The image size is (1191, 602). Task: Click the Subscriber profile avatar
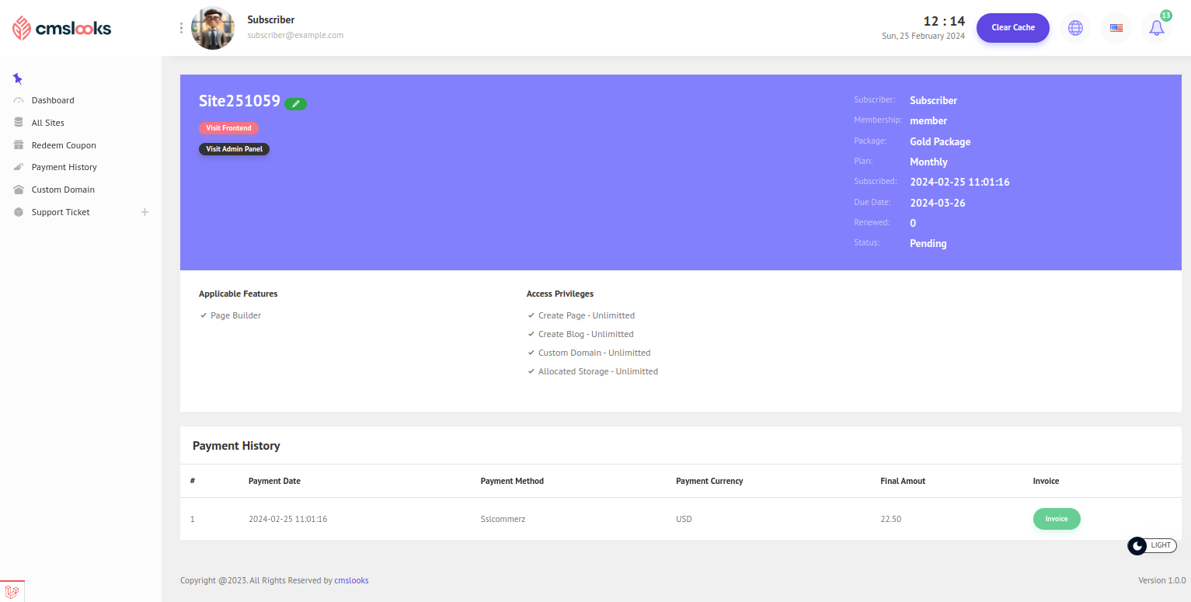tap(213, 29)
